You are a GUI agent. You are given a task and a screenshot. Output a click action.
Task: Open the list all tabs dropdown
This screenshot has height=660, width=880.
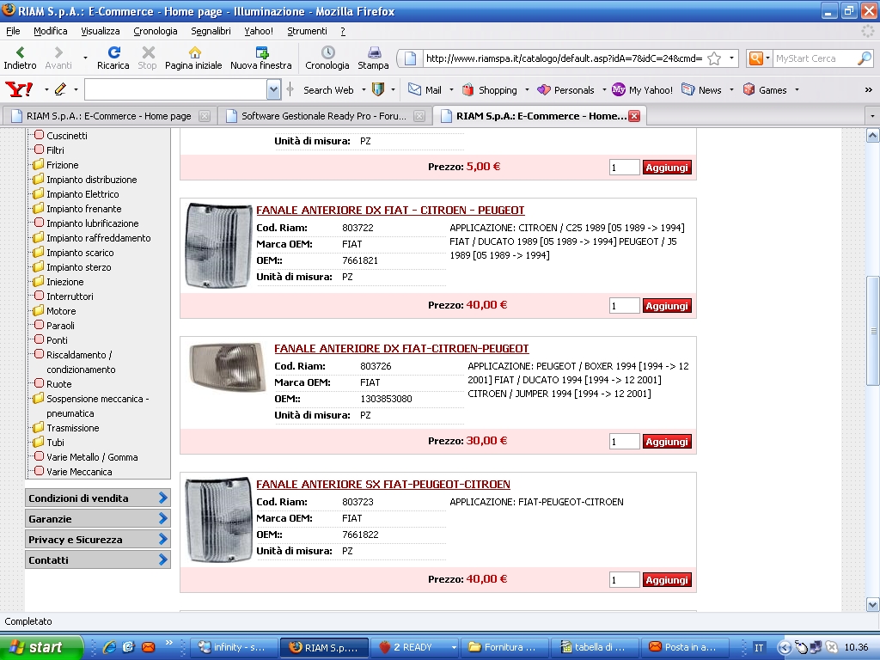pos(872,116)
